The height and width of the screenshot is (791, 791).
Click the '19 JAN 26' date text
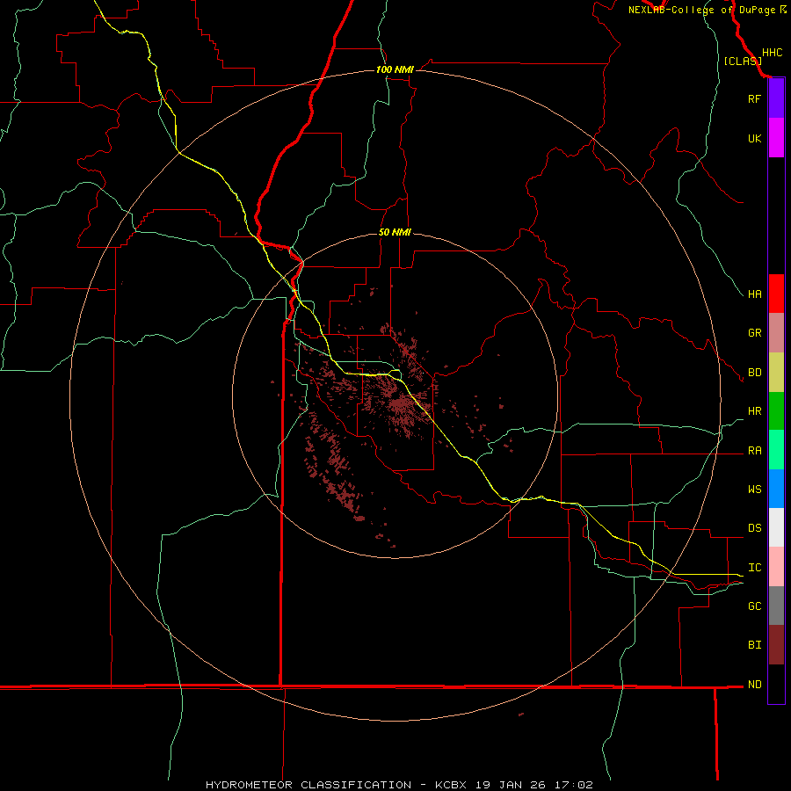click(511, 785)
